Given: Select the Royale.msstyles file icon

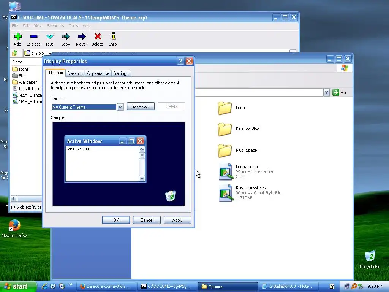Looking at the screenshot, I should click(x=226, y=193).
